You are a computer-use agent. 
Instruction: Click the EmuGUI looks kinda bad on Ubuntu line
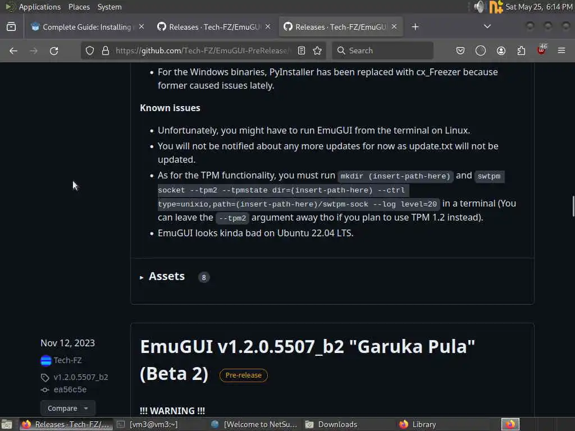tap(255, 233)
